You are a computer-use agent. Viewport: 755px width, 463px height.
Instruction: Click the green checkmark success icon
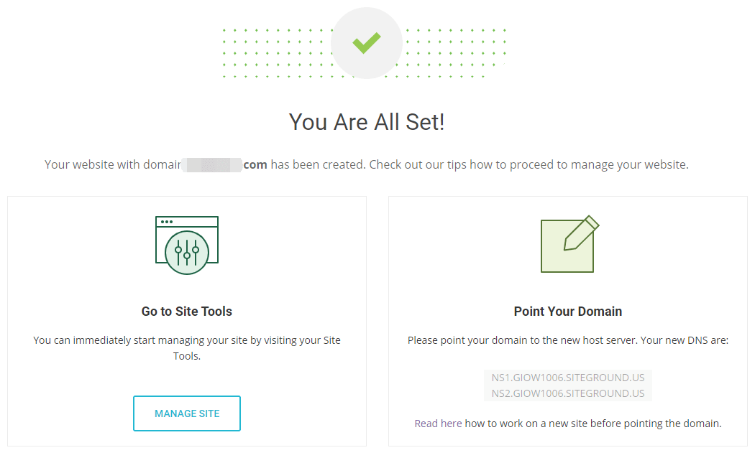pos(366,43)
